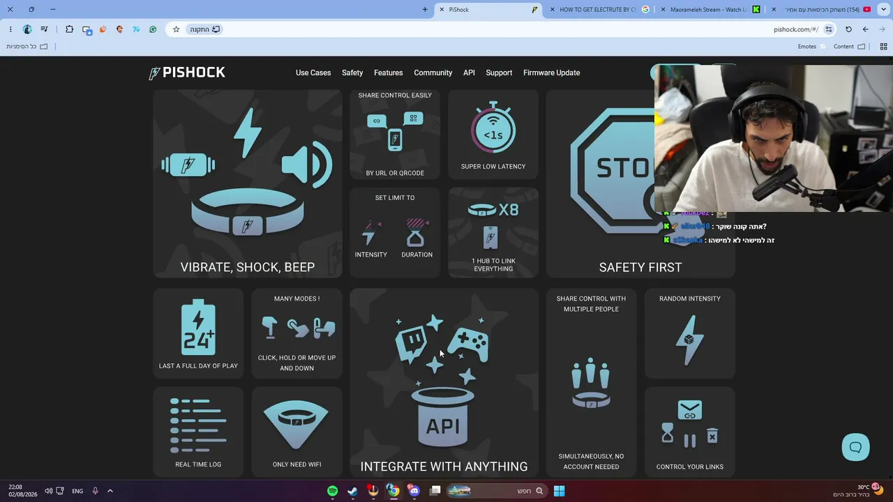Click the Intensity limit icon
The width and height of the screenshot is (893, 502).
[371, 233]
